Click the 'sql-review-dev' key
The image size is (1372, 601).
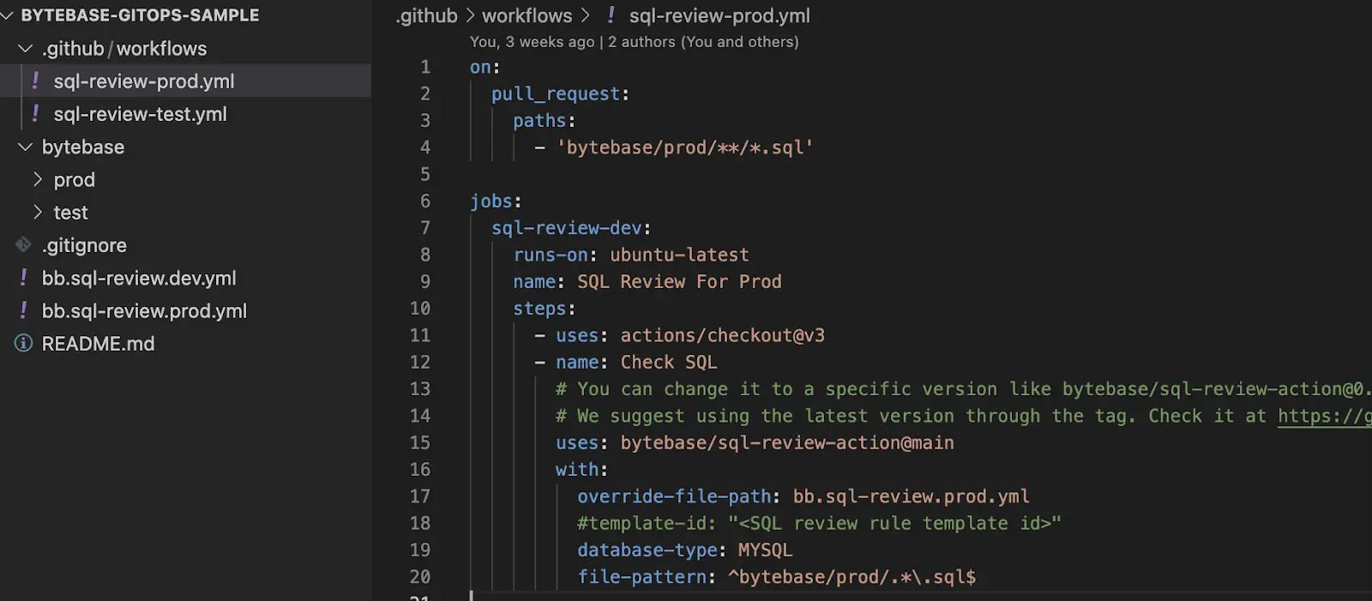click(x=566, y=228)
